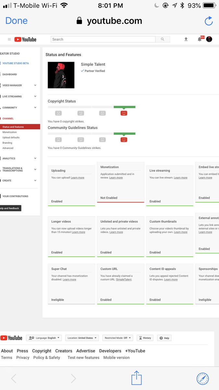219x390 pixels.
Task: Open Branding in sidebar
Action: coord(7,143)
